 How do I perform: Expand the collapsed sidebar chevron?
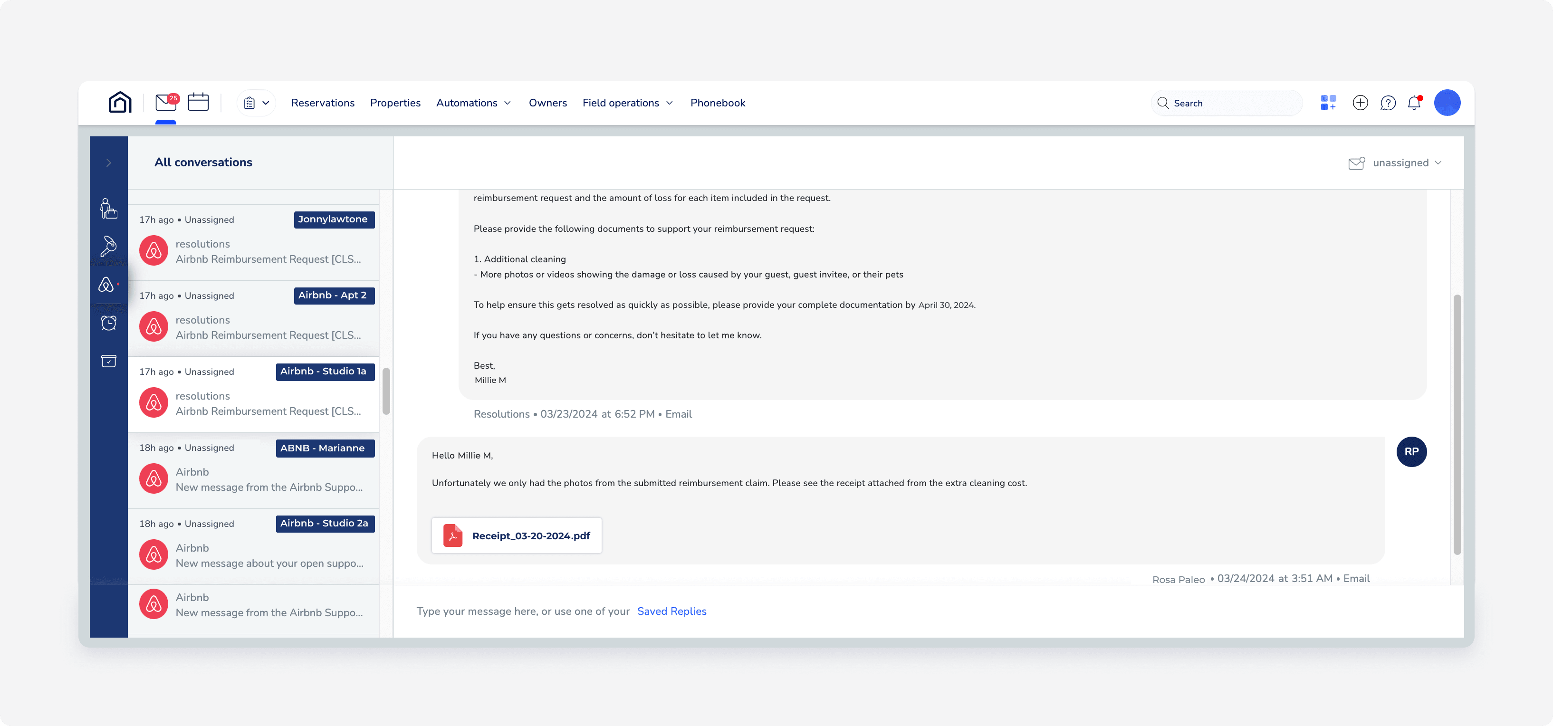108,163
